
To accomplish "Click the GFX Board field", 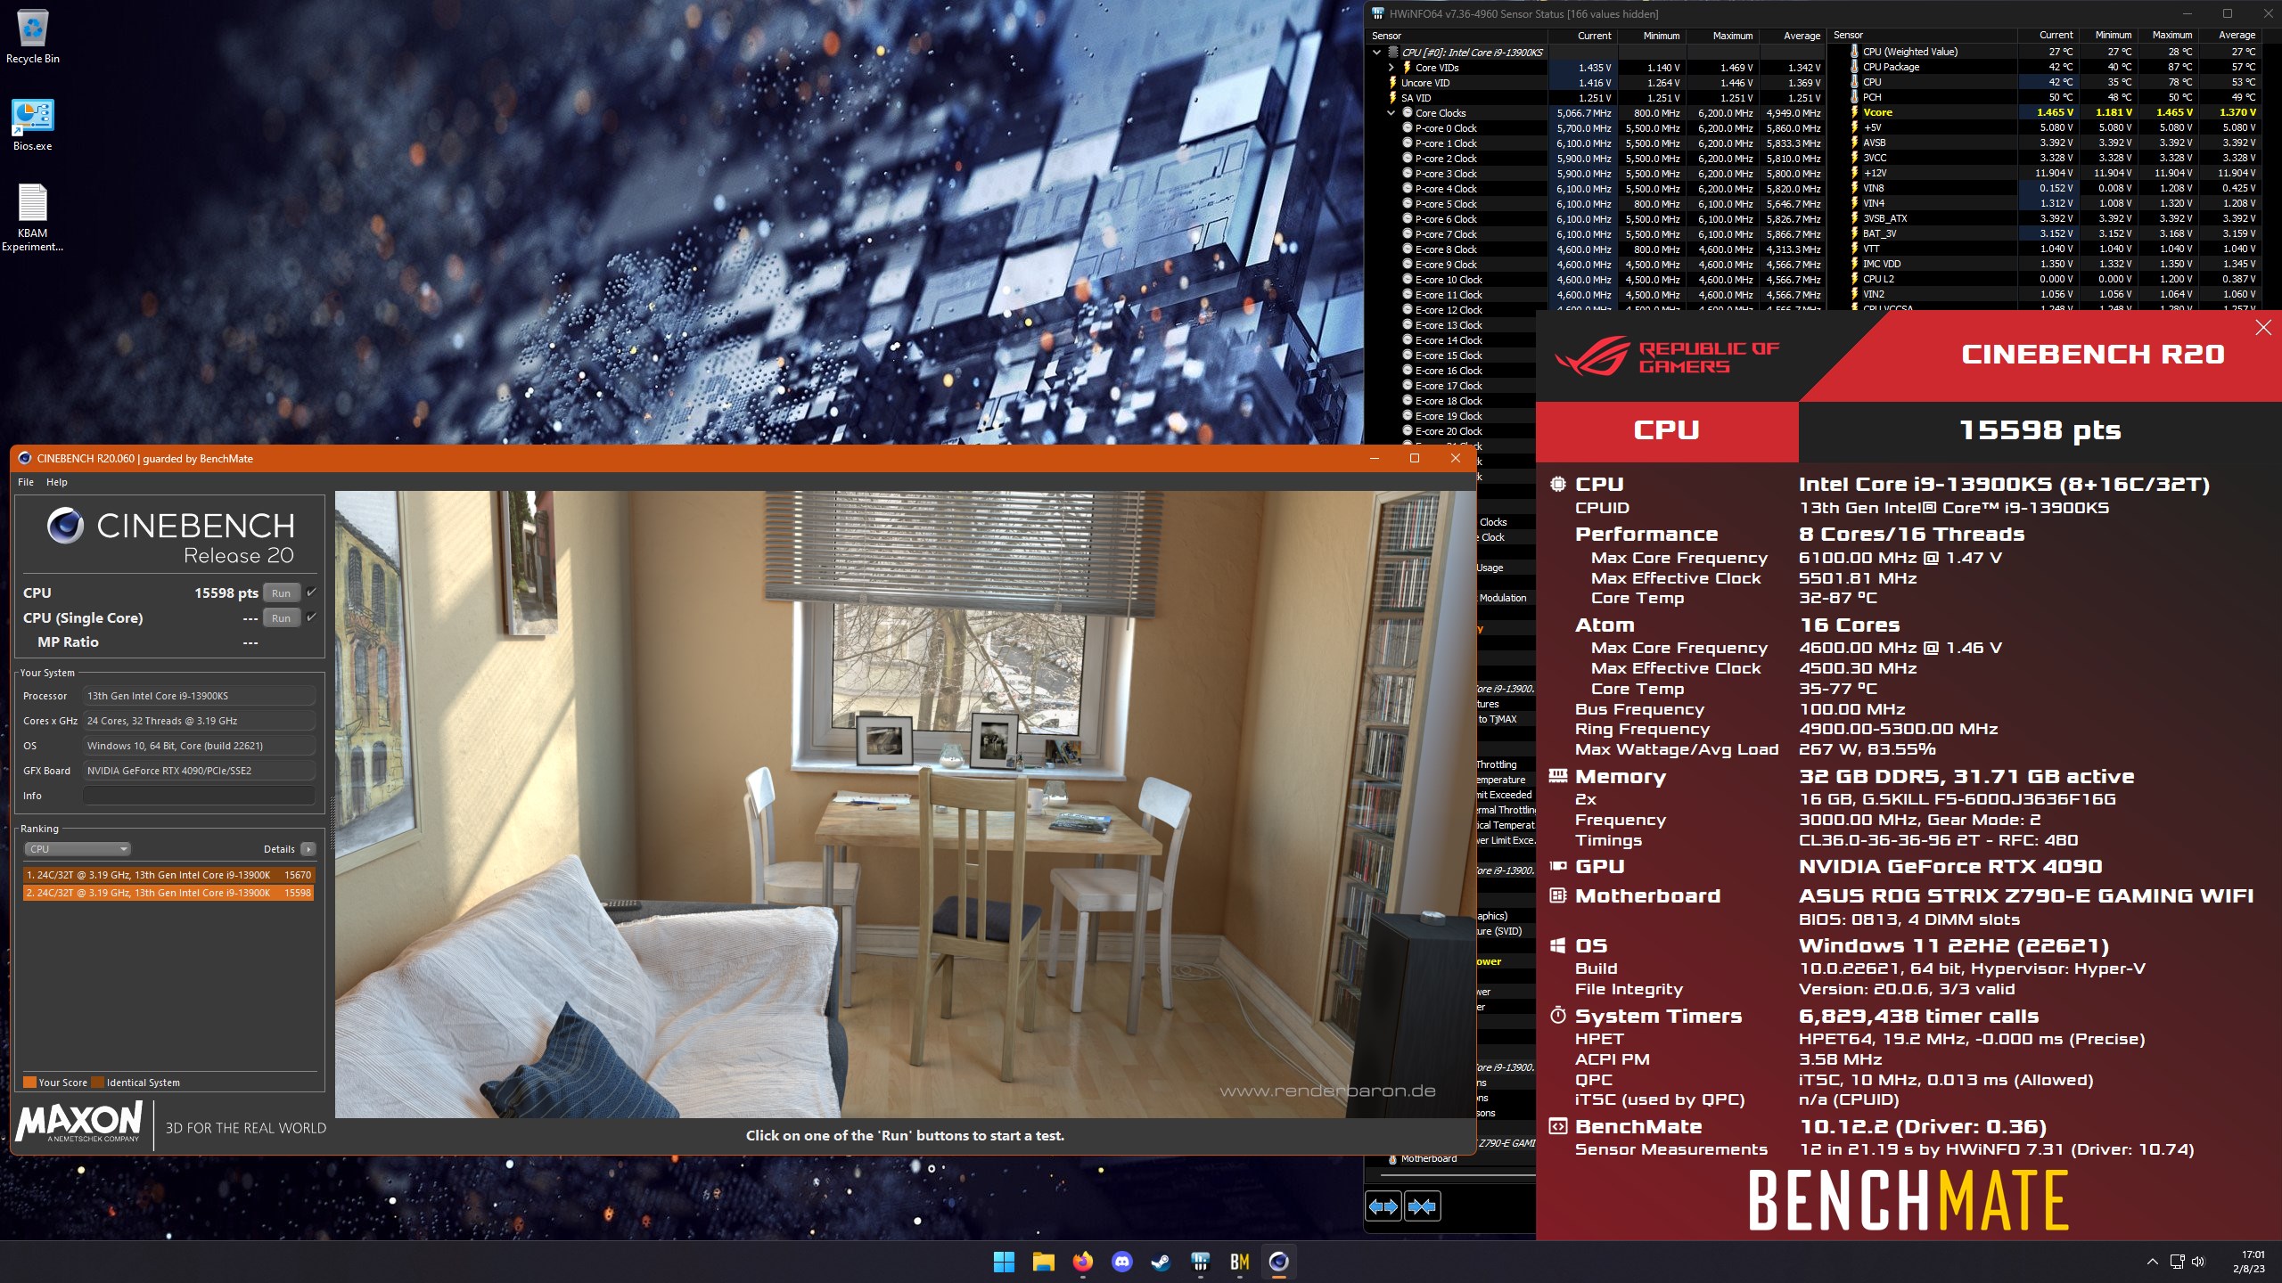I will pos(199,771).
